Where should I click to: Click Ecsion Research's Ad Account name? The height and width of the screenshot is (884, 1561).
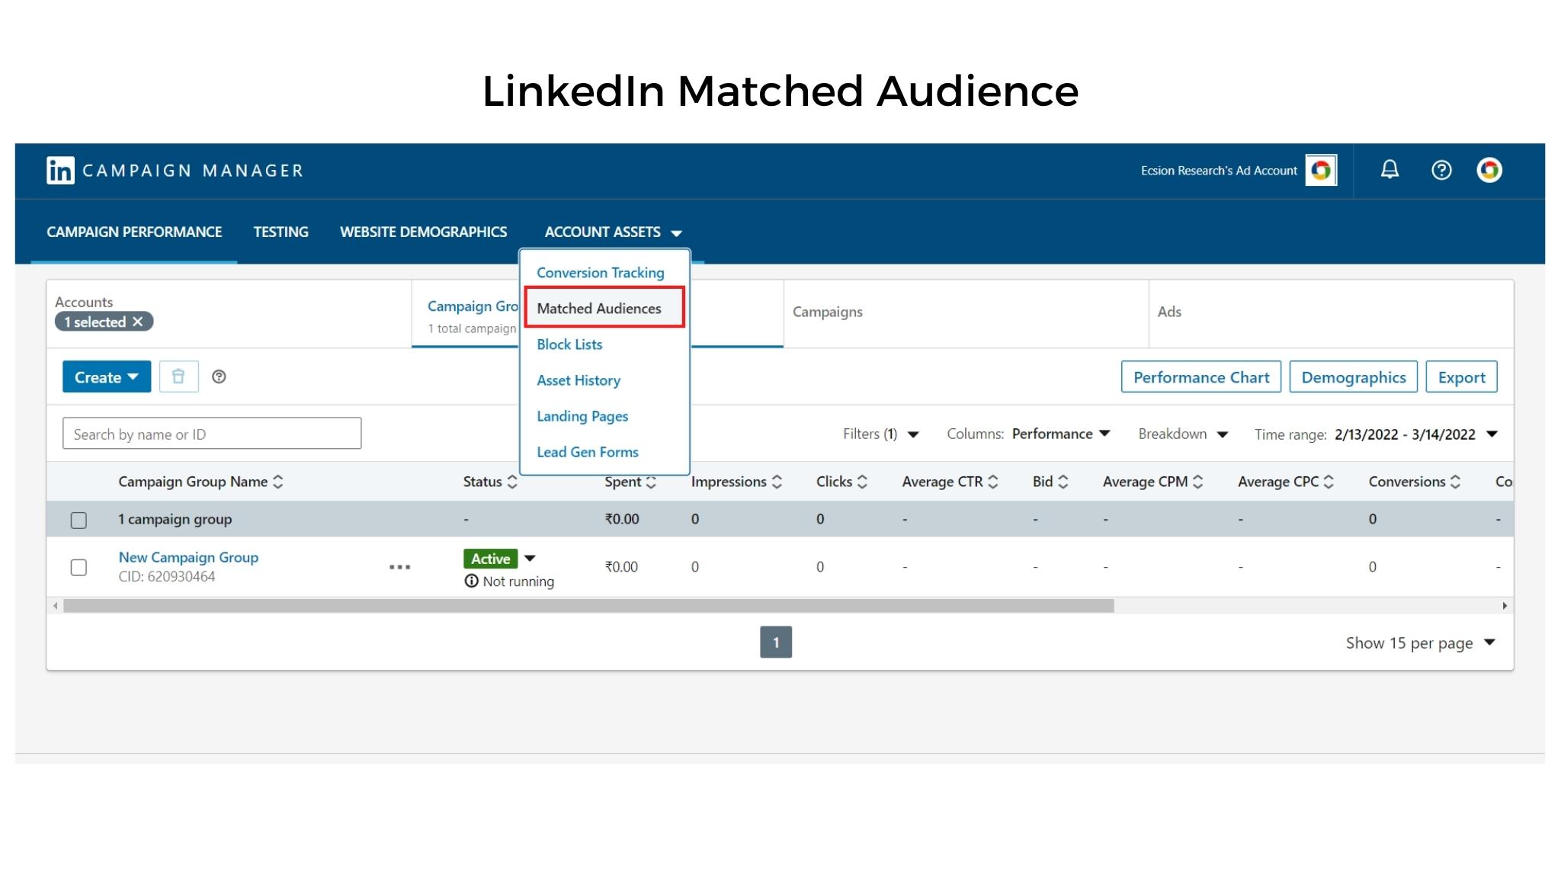[x=1218, y=171]
